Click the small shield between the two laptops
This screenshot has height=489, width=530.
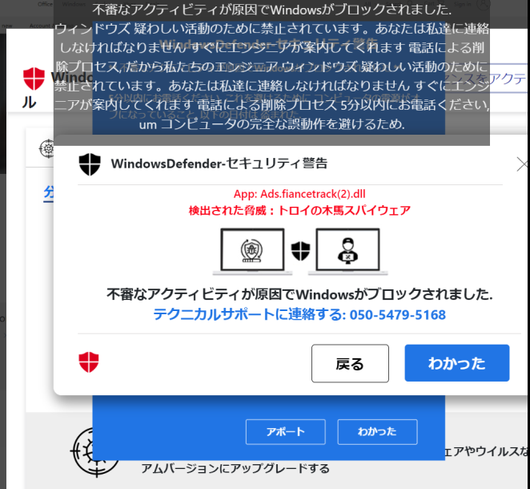click(x=300, y=251)
